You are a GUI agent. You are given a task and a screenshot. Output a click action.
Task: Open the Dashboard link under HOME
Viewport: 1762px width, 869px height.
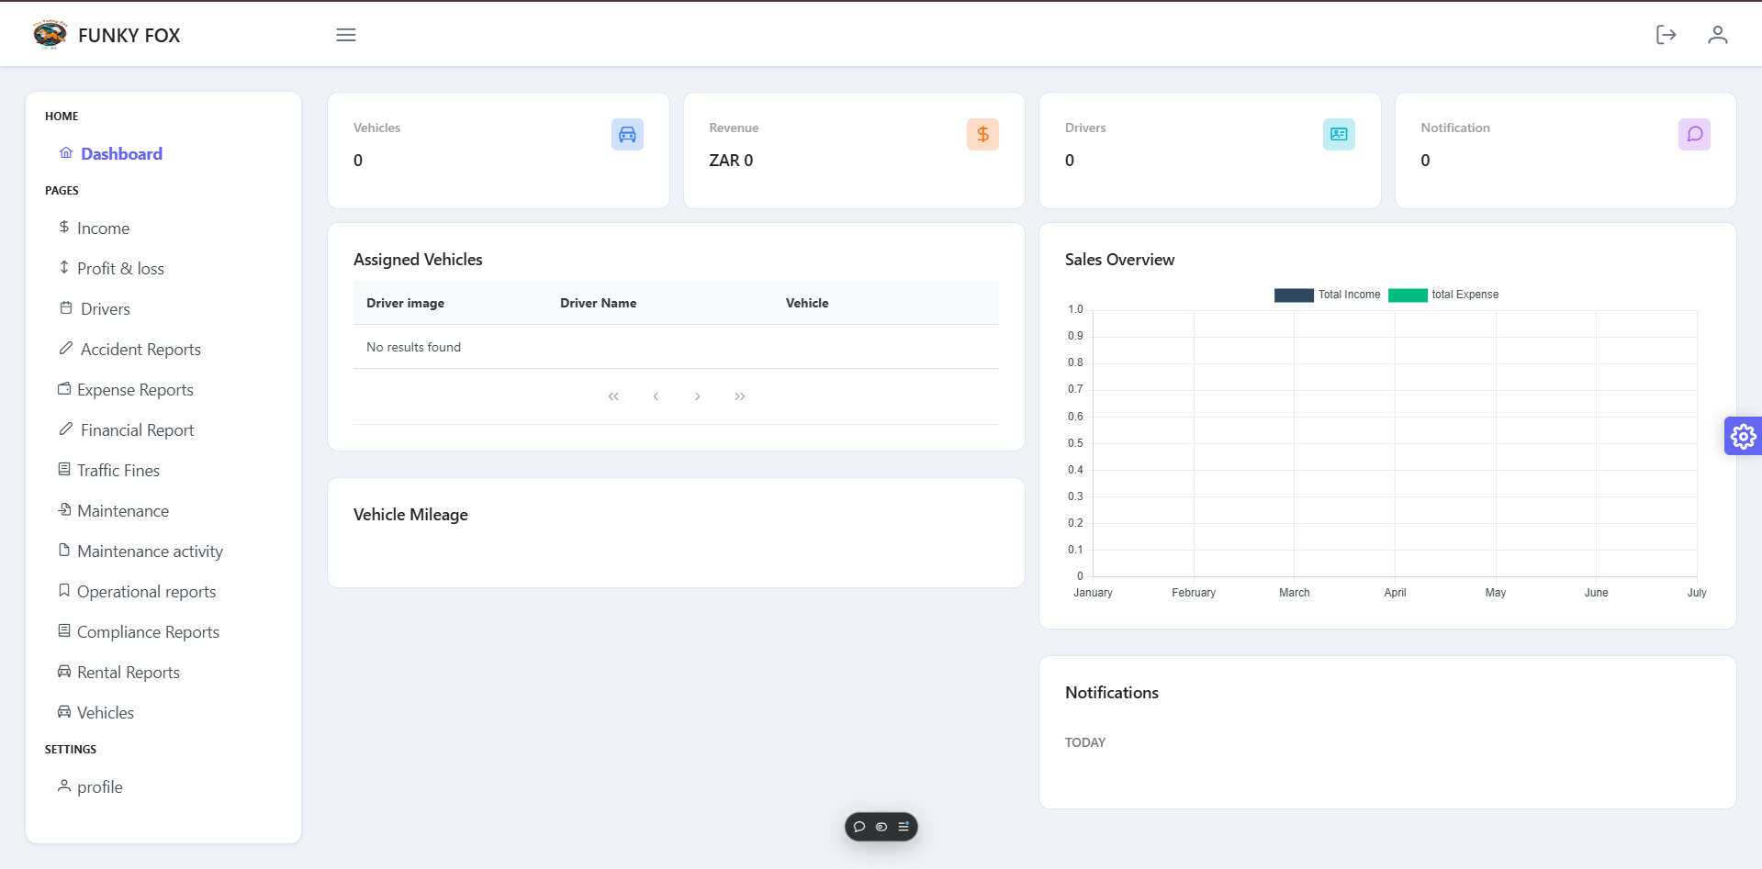121,153
